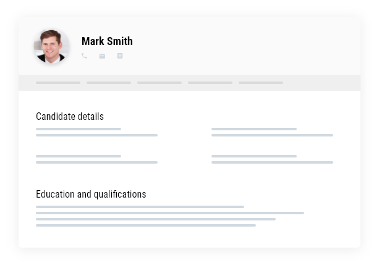Click the Education and qualifications heading
This screenshot has width=379, height=268.
(91, 195)
